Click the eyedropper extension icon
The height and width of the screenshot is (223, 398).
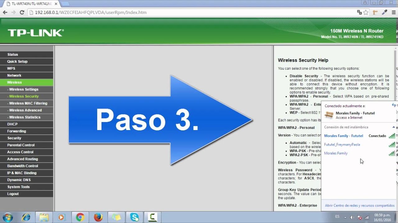pos(385,12)
